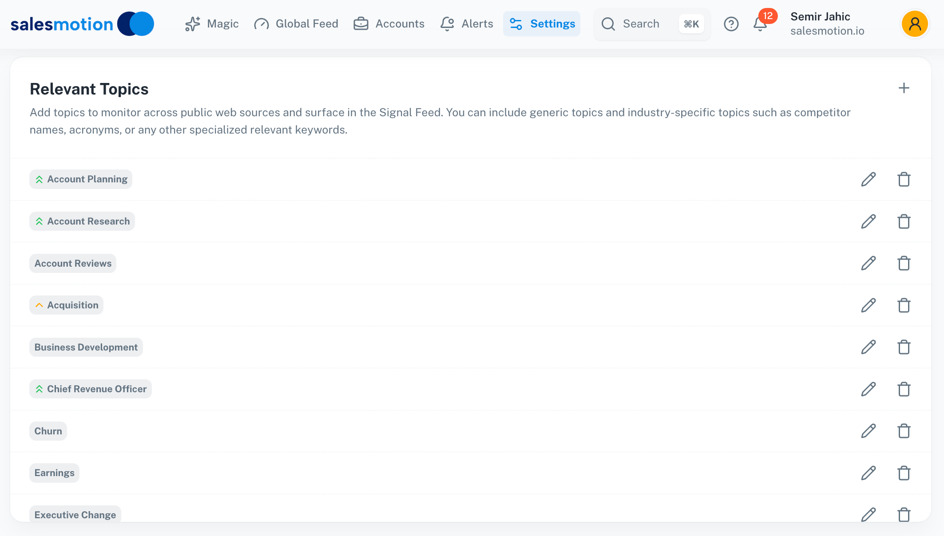Click the user avatar profile icon

click(915, 24)
